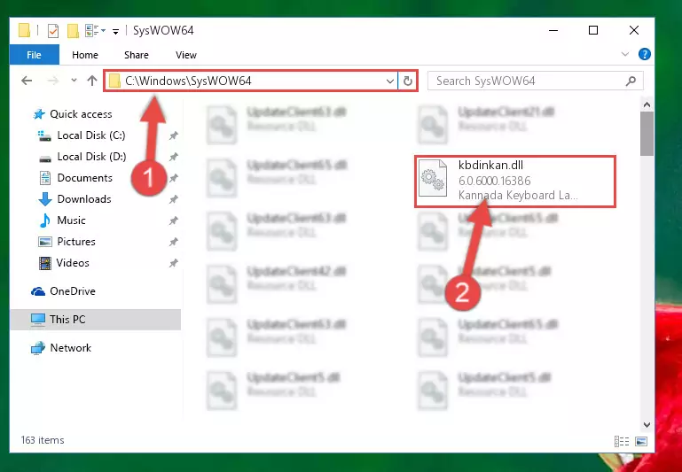Click the New folder quick access icon
This screenshot has height=472, width=682.
73,31
